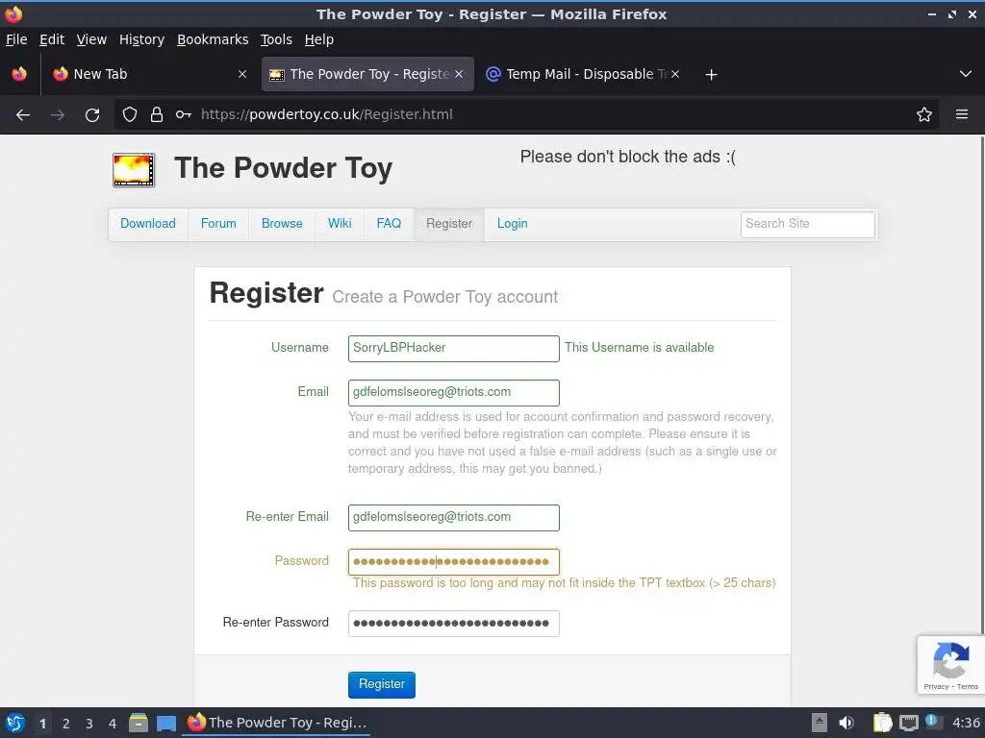List all tabs with the chevron dropdown
The width and height of the screenshot is (985, 738).
(x=966, y=74)
